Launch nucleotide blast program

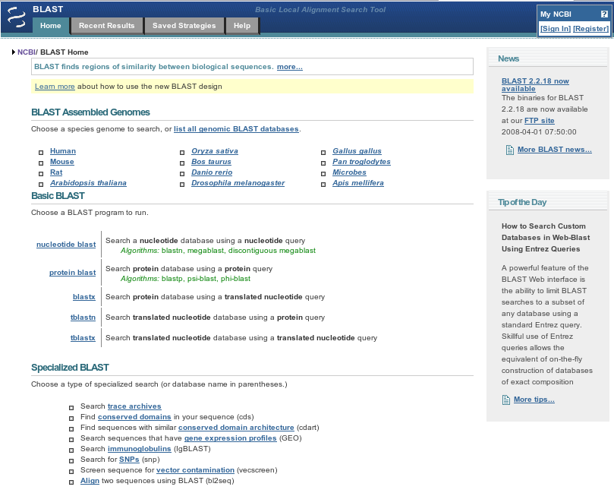[x=66, y=244]
